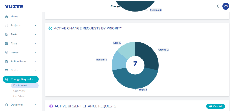Click the Action Items clipboard icon
The height and width of the screenshot is (111, 230).
(7, 61)
